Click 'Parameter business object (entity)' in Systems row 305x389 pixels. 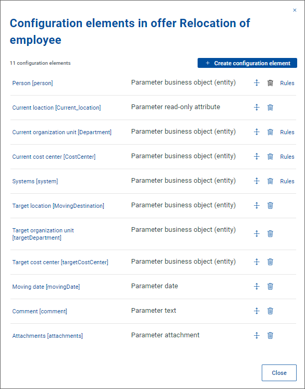tap(184, 181)
